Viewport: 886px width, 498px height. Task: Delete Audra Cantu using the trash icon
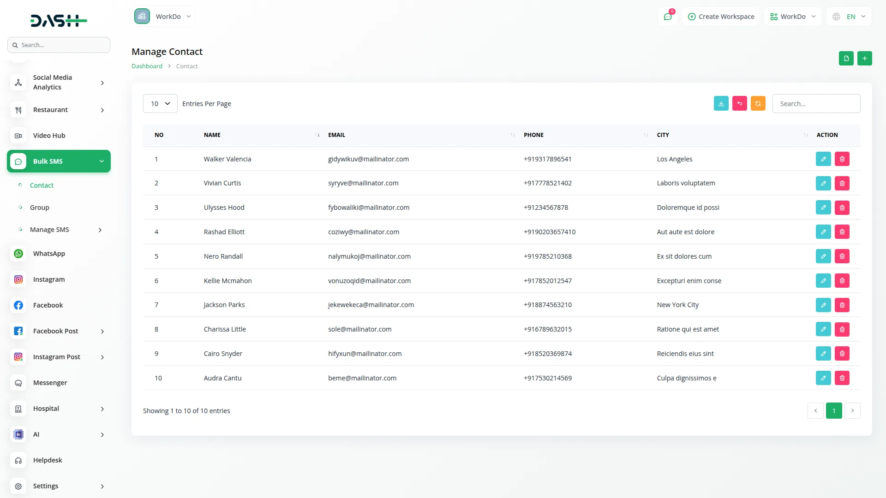click(x=842, y=378)
